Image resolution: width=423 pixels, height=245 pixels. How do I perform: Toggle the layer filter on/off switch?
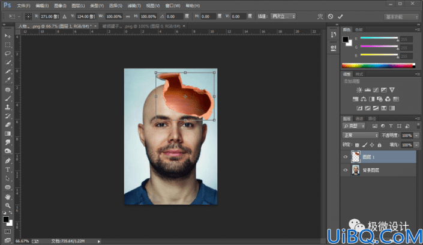(x=418, y=126)
